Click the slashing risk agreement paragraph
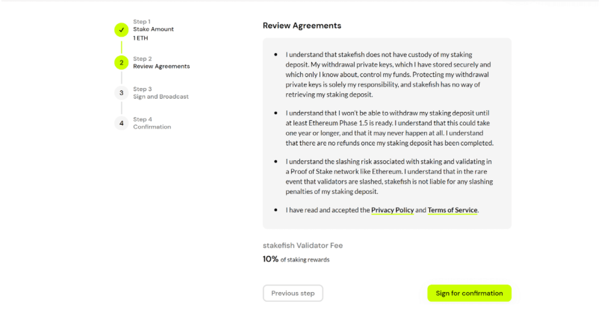Viewport: 600px width, 322px height. tap(389, 177)
